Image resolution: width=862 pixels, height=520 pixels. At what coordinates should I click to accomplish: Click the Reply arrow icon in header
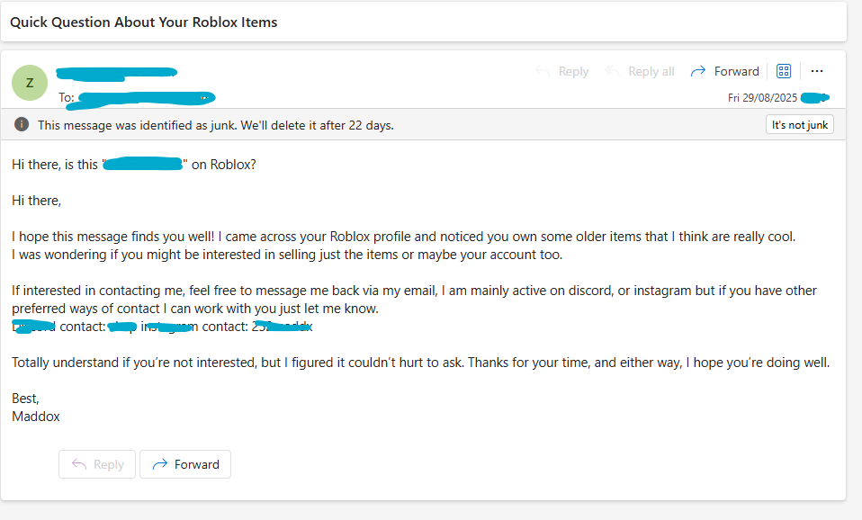543,71
